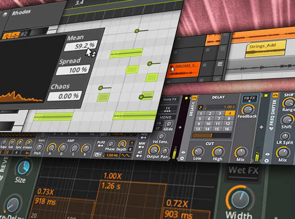Click the LR Split knob

coord(285,136)
